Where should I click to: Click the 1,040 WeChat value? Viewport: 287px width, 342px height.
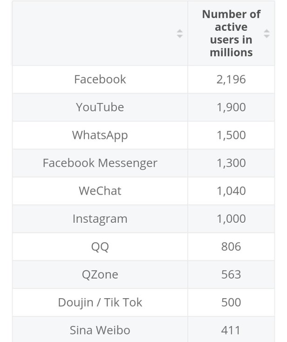click(x=231, y=191)
